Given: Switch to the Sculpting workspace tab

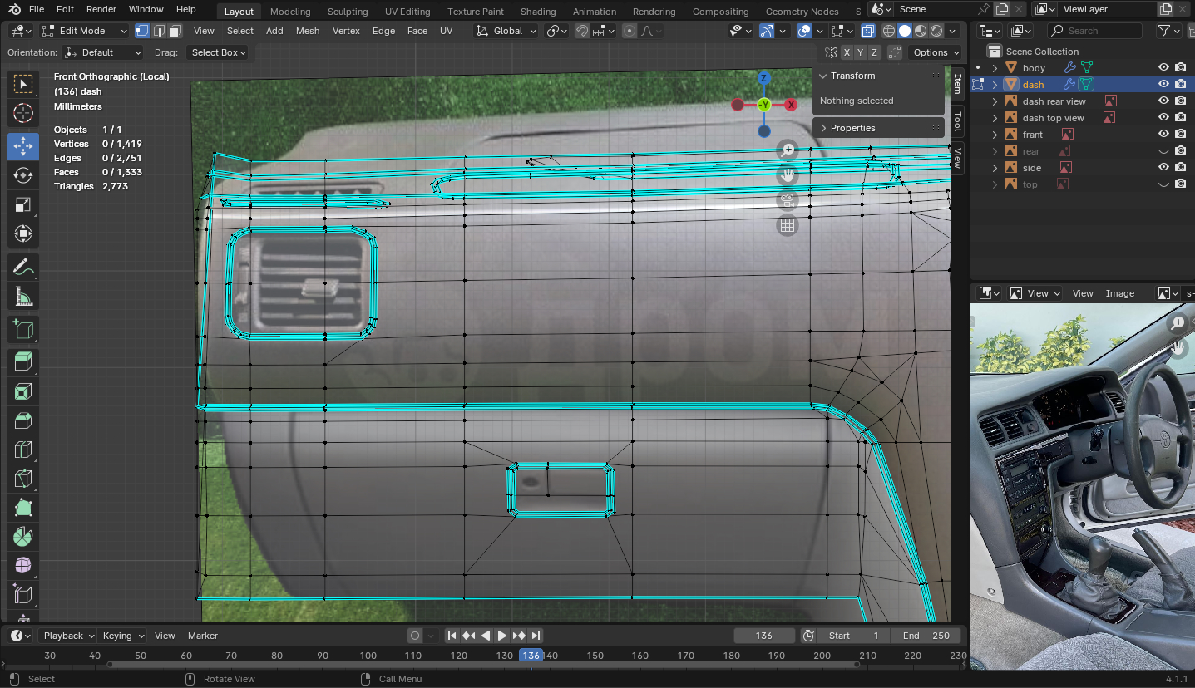Looking at the screenshot, I should tap(347, 12).
